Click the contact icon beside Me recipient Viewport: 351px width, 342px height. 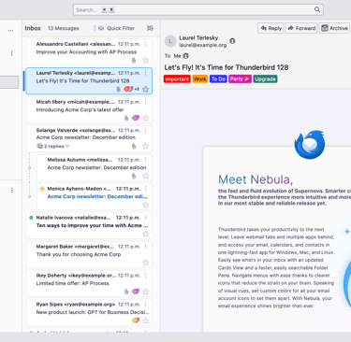(186, 56)
